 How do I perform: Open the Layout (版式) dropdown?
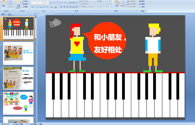coord(26,1)
